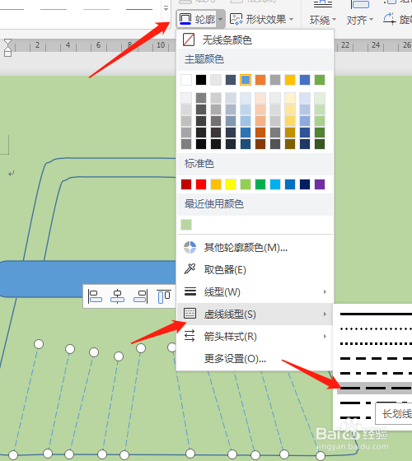The height and width of the screenshot is (461, 412).
Task: Click the rotate icon in ribbon
Action: (x=390, y=19)
